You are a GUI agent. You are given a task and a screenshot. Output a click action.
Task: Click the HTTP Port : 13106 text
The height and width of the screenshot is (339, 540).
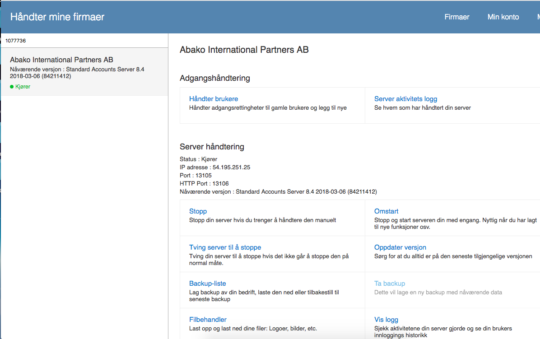204,184
